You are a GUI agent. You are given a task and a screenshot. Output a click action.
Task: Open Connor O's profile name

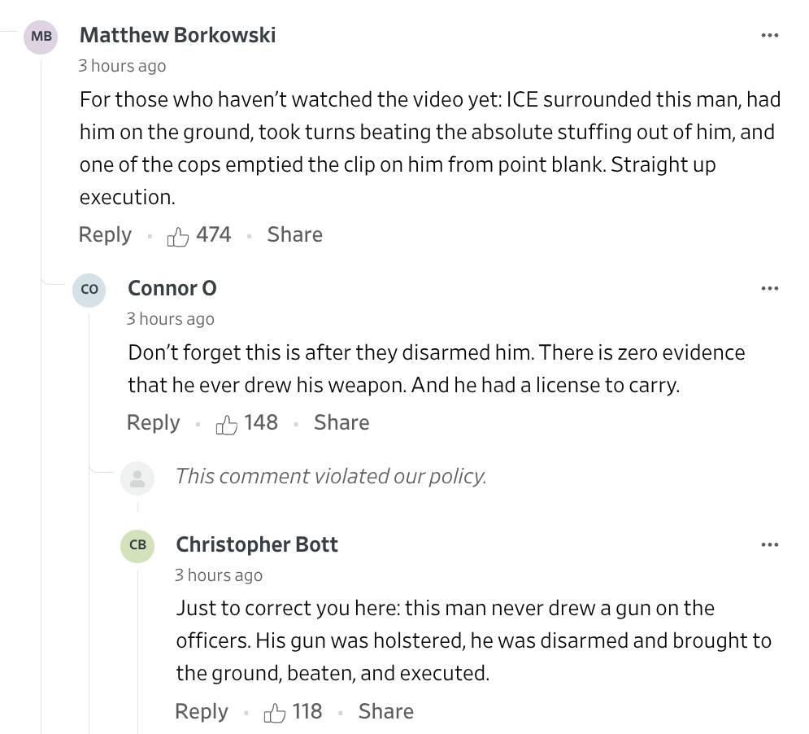pos(172,289)
